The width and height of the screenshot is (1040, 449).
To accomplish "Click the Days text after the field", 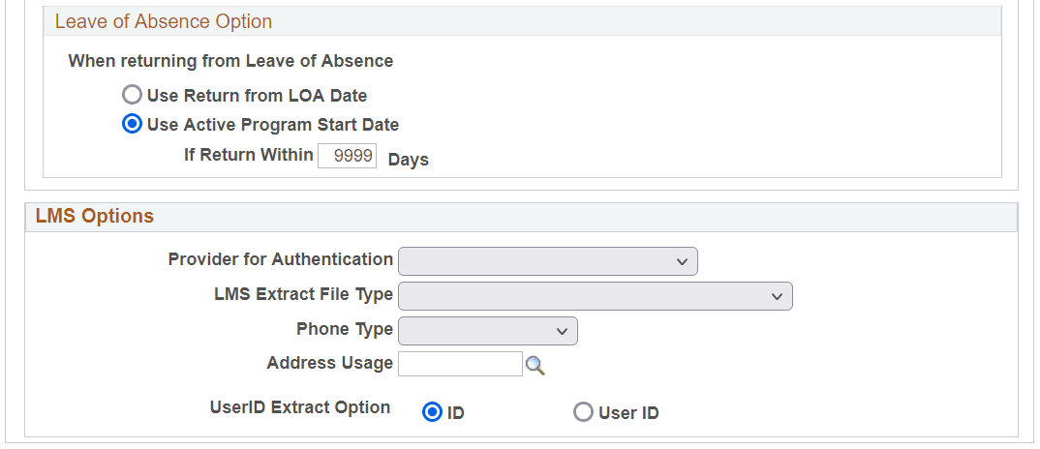I will [x=409, y=160].
